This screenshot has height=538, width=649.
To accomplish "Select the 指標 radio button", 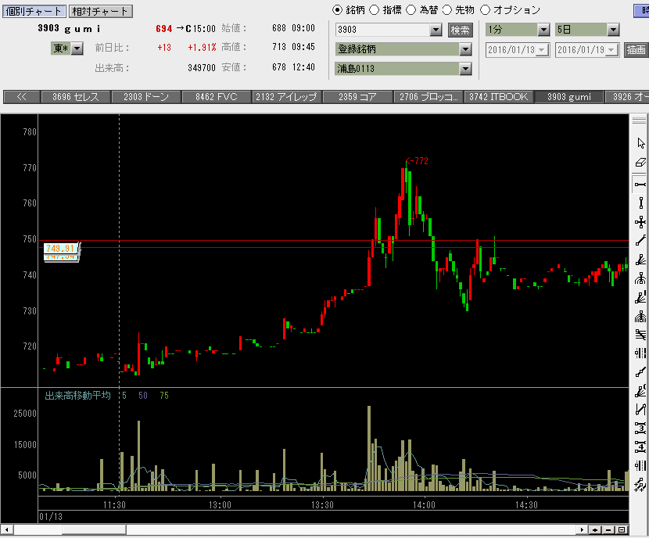I will (375, 10).
